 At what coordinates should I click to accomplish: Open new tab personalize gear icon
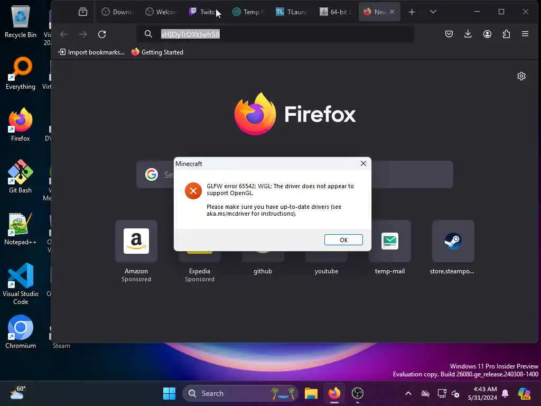(521, 76)
